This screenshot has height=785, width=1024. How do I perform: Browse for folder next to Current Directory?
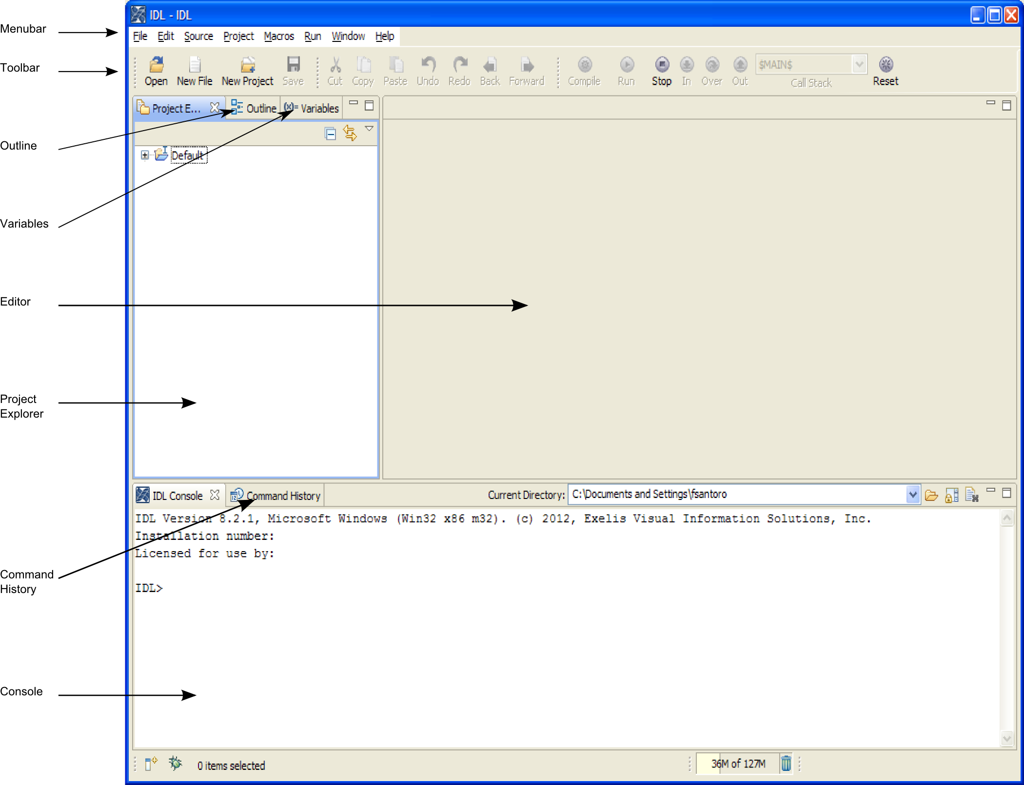(x=931, y=496)
